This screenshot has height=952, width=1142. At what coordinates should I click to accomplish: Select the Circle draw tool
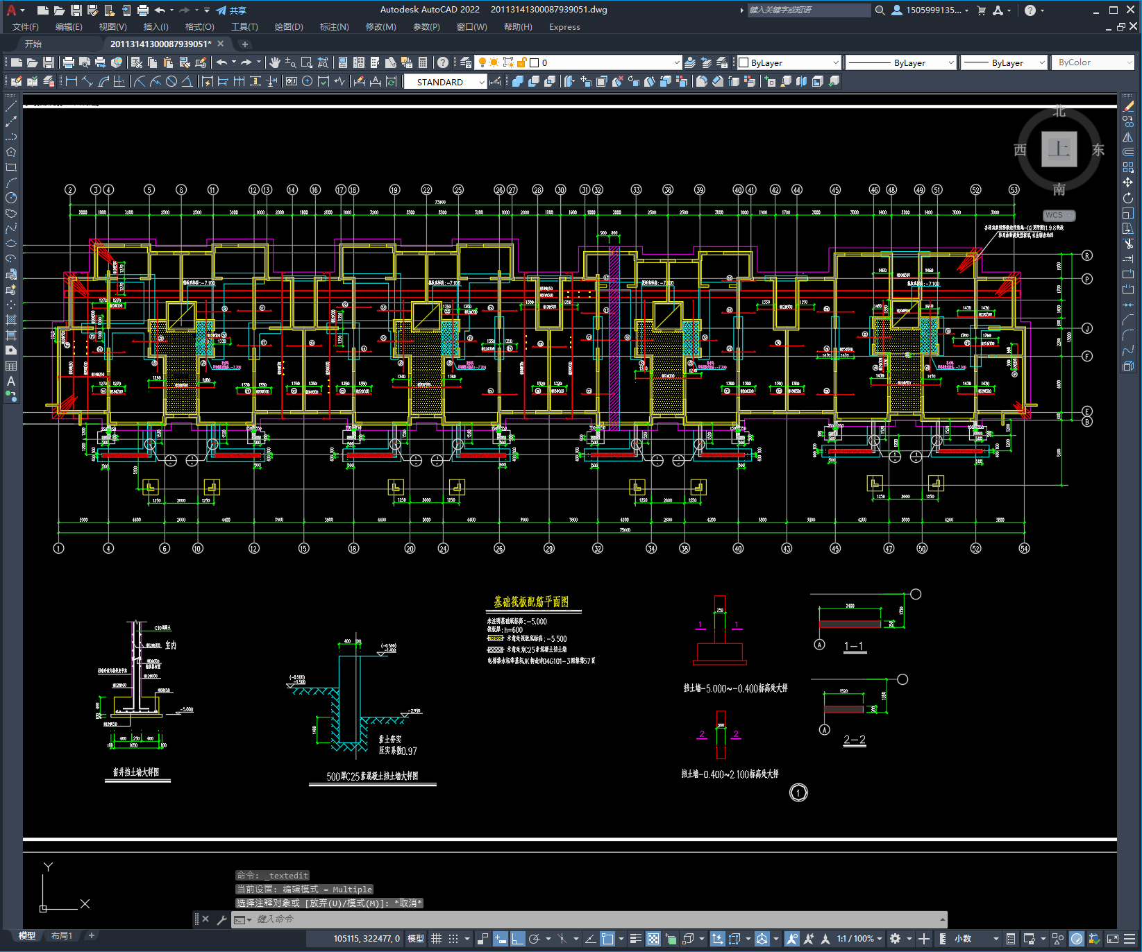pyautogui.click(x=11, y=198)
